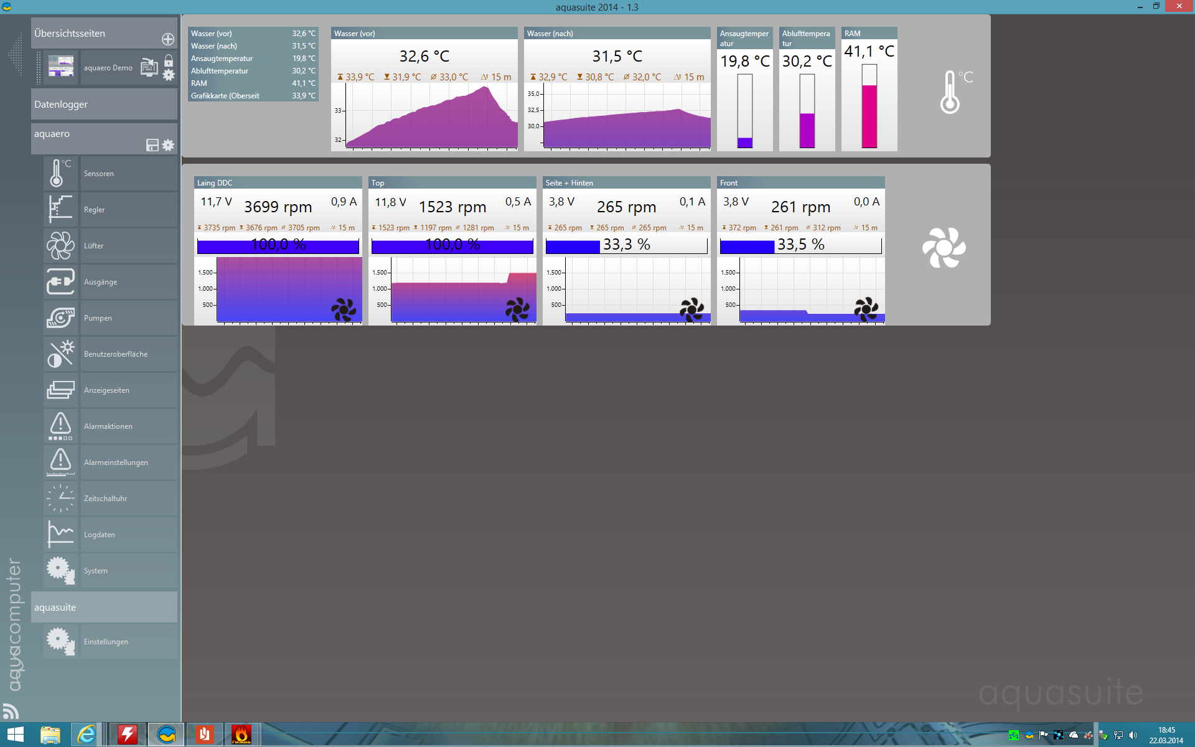1195x747 pixels.
Task: Click the aquaero save to device icon
Action: click(x=152, y=145)
